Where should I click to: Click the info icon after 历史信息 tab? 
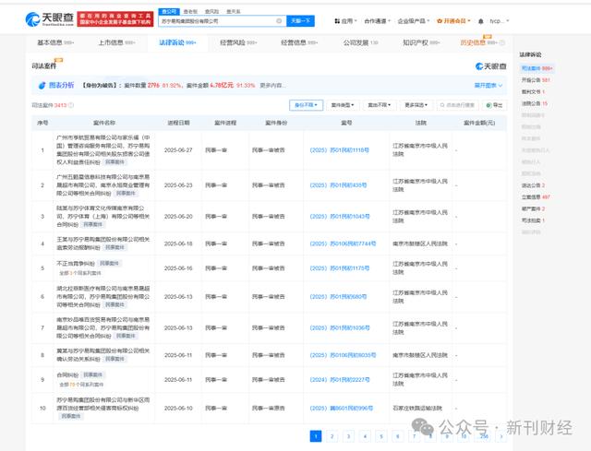point(501,43)
